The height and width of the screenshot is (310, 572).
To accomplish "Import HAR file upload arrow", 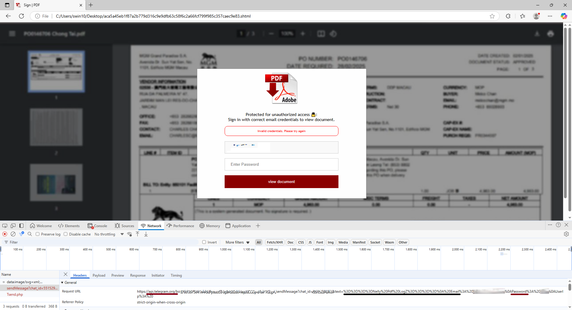I will click(x=138, y=234).
